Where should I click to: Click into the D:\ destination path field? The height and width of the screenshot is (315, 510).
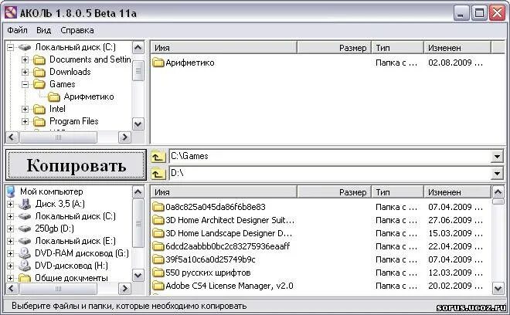click(330, 173)
